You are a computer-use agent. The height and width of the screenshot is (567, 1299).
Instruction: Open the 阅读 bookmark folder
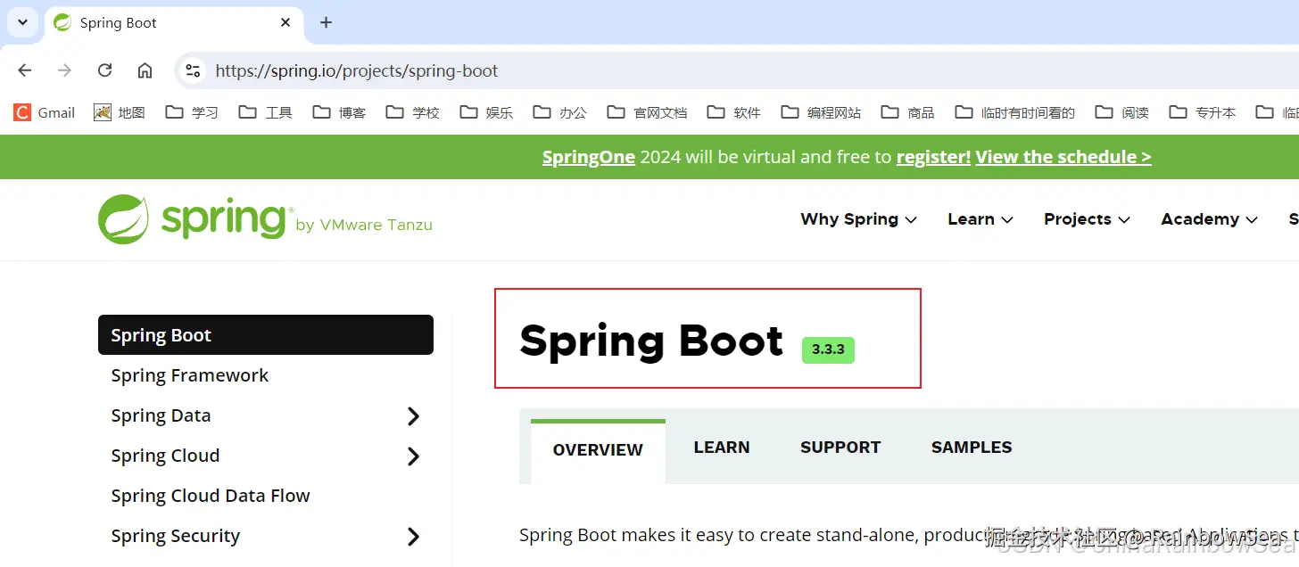[1122, 112]
